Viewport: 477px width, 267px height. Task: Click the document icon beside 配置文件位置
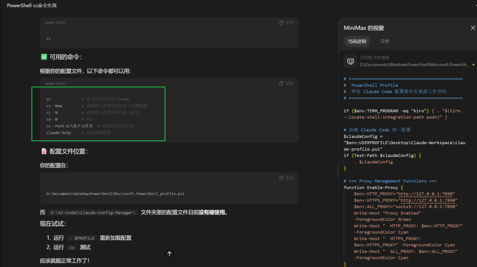point(44,151)
